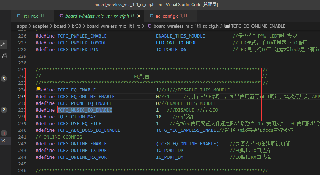The height and width of the screenshot is (175, 320).
Task: Click the result count badge showing 2
Action: click(4, 110)
